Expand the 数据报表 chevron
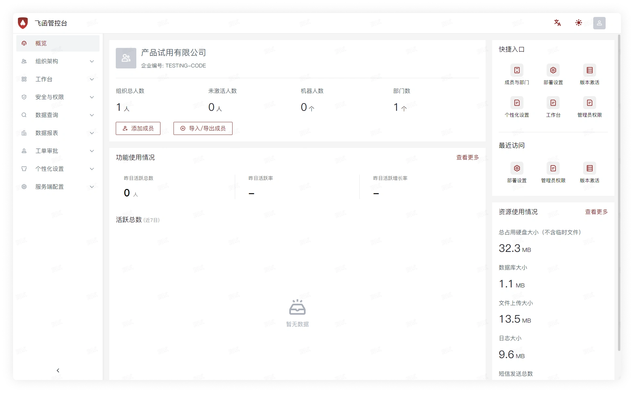Screen dimensions: 634x393 click(x=92, y=133)
